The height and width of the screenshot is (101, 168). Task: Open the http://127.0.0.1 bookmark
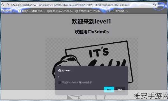tap(60, 11)
